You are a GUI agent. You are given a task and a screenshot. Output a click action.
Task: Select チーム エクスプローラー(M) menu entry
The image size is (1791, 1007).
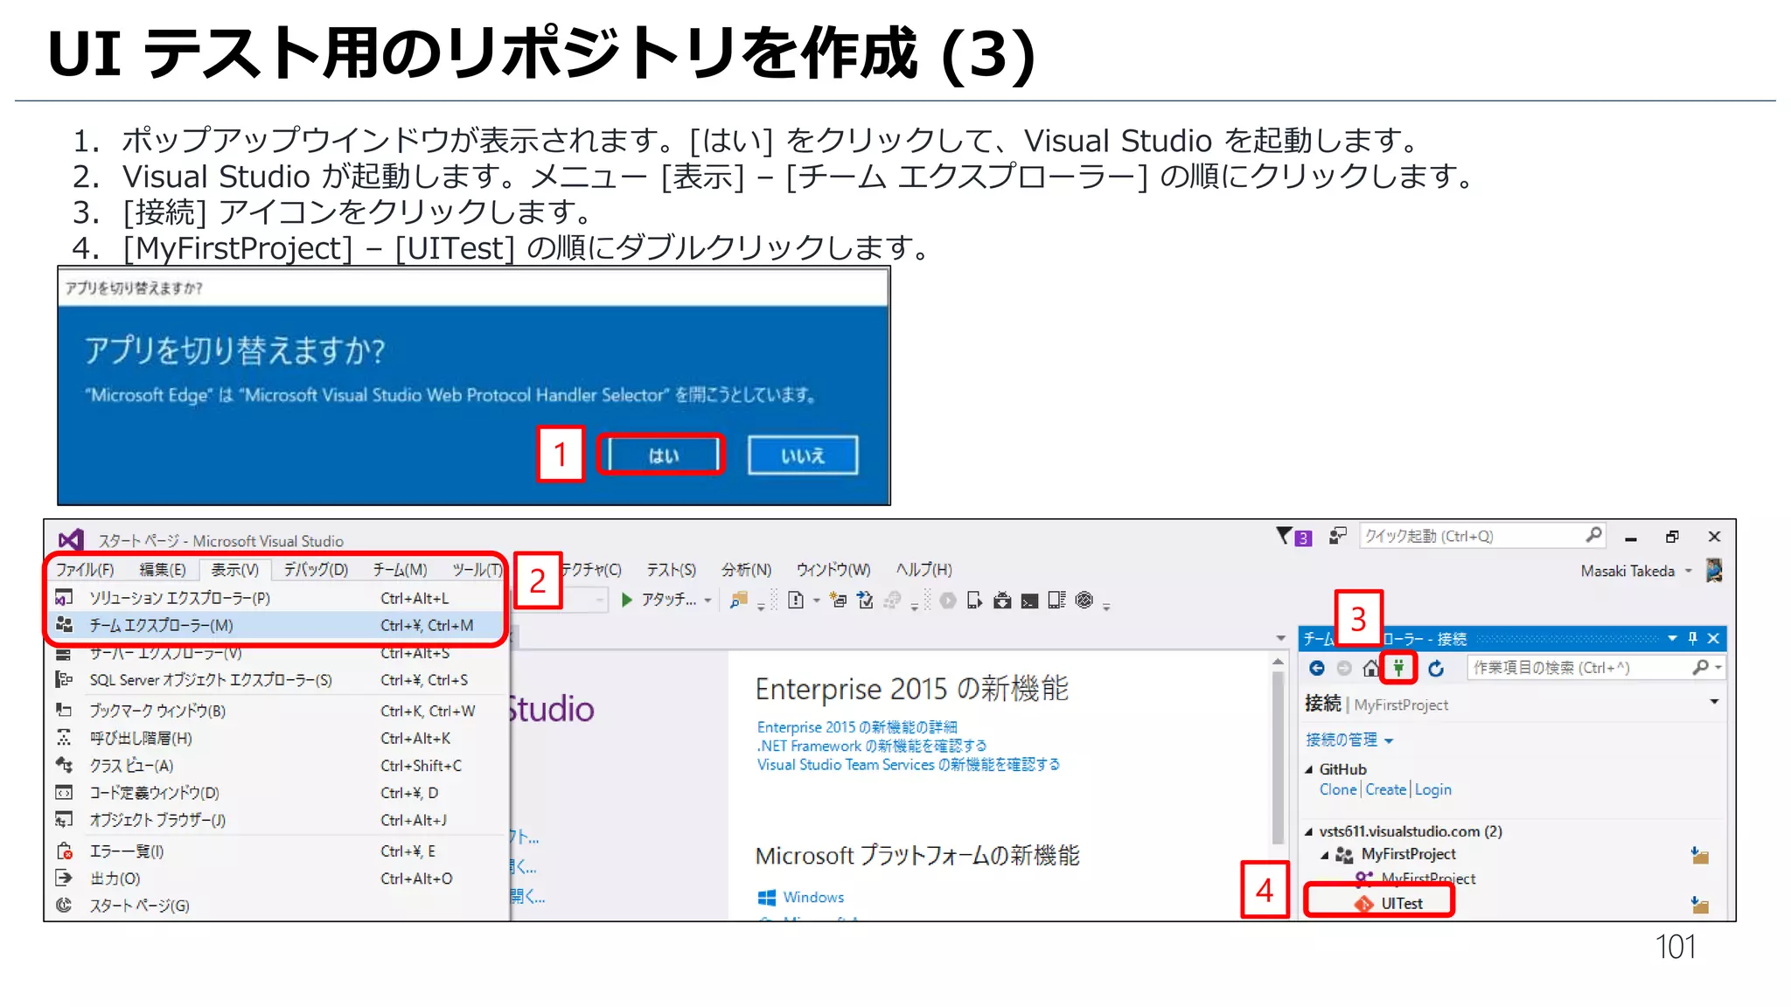[x=276, y=625]
